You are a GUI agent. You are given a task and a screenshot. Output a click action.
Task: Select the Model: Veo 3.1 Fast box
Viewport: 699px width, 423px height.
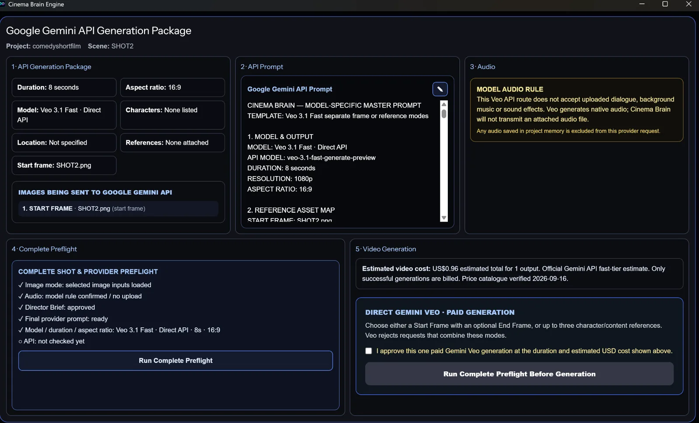click(x=64, y=115)
